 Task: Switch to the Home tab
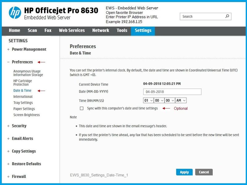click(14, 30)
